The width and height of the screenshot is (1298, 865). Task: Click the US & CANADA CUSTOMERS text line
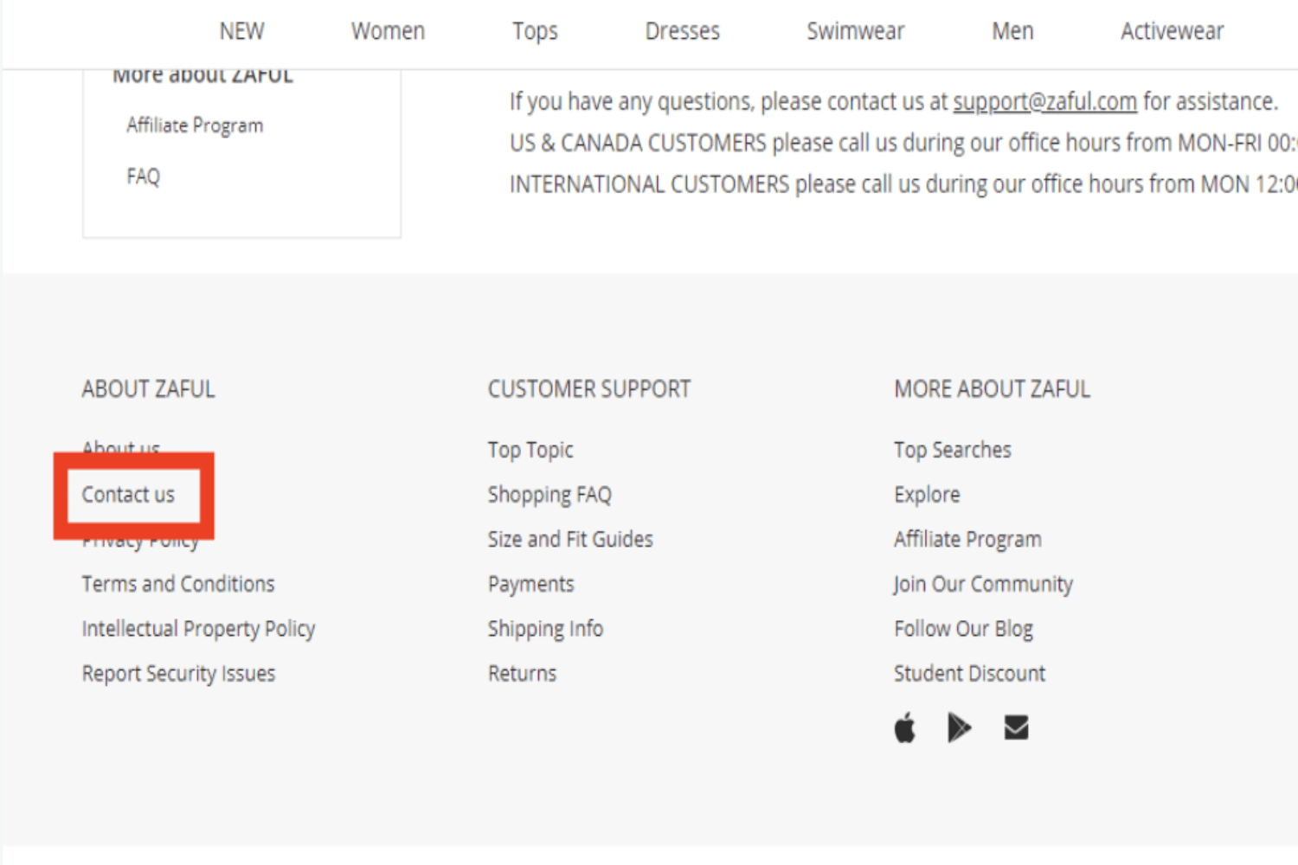coord(903,143)
